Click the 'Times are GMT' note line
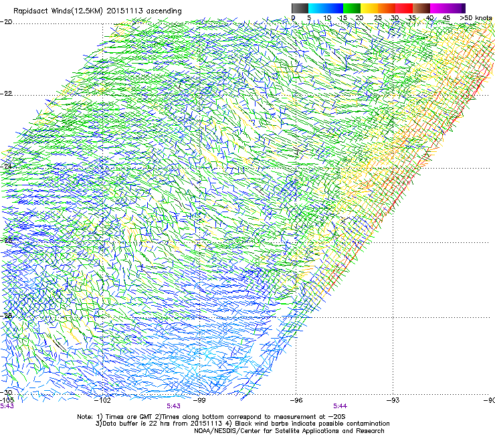 (211, 417)
